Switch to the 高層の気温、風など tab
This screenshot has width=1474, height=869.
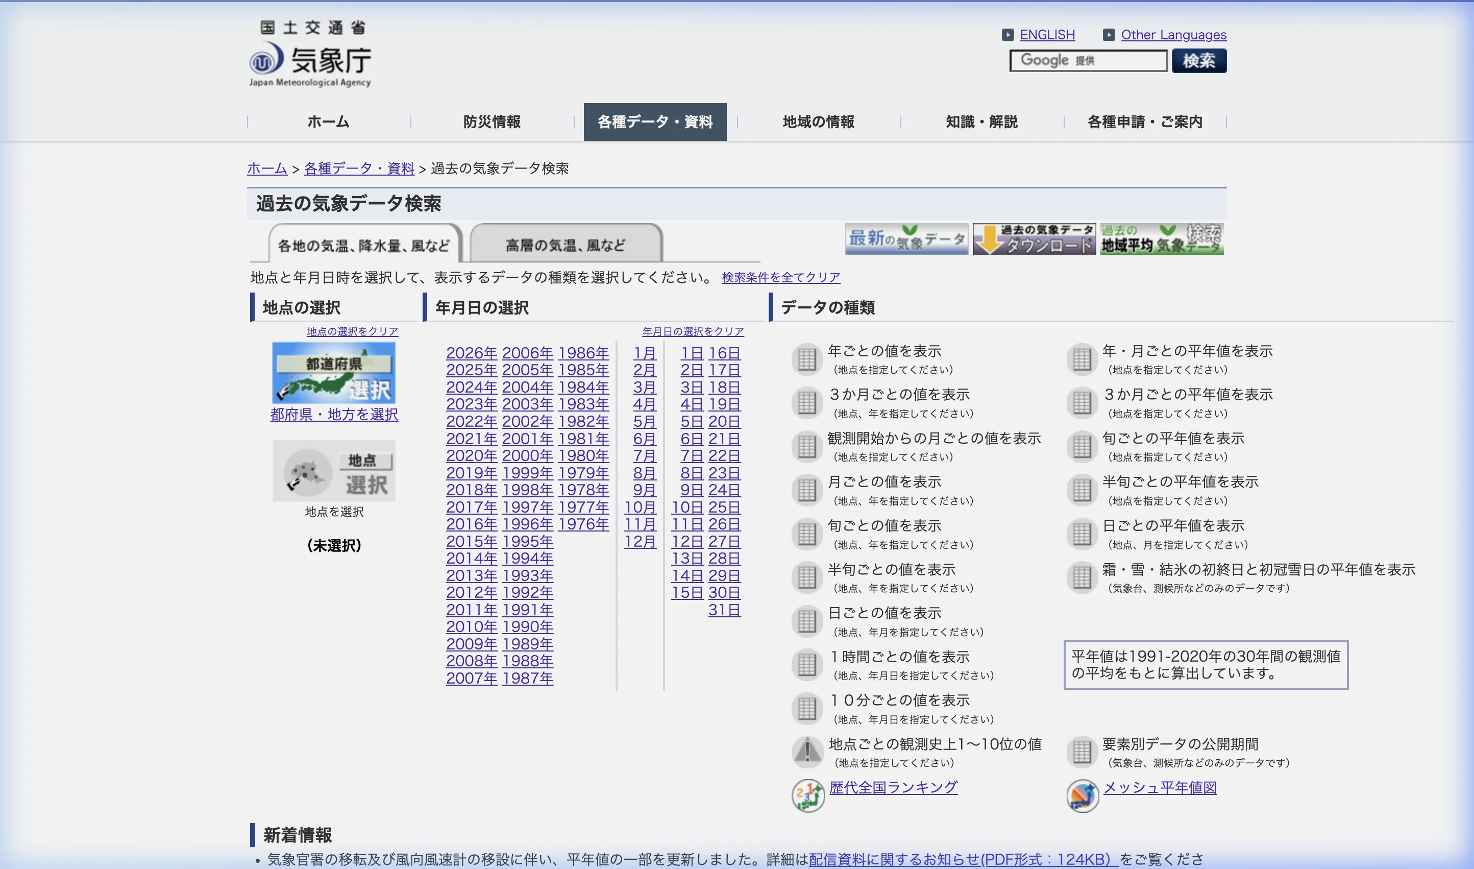565,244
